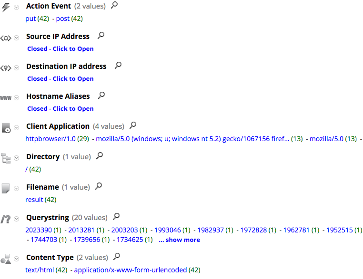363x279 pixels.
Task: Click the Content Type shapes icon
Action: tap(6, 259)
